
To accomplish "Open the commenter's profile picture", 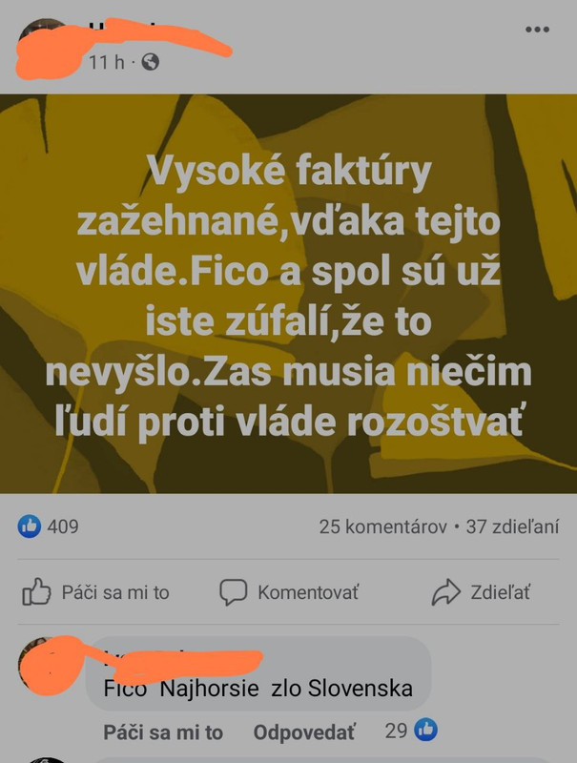I will [45, 664].
